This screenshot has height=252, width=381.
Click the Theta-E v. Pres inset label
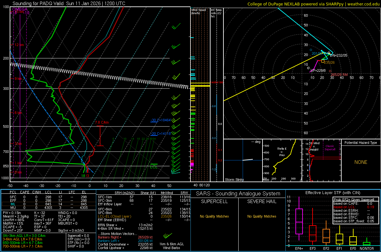282,152
